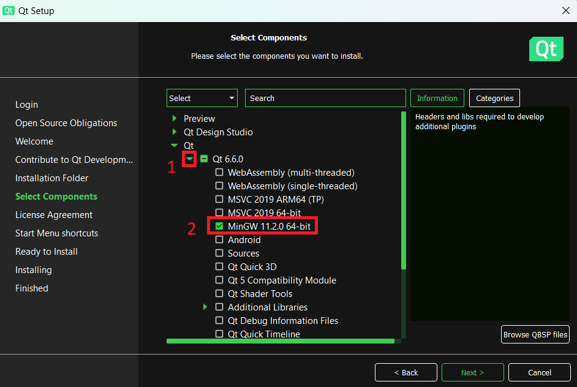Toggle the Qt 6.6.0 partial checkbox
The image size is (577, 387).
(204, 159)
